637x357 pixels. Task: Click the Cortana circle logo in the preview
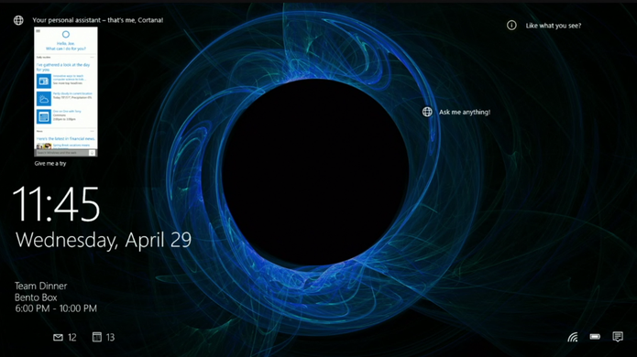(x=66, y=35)
